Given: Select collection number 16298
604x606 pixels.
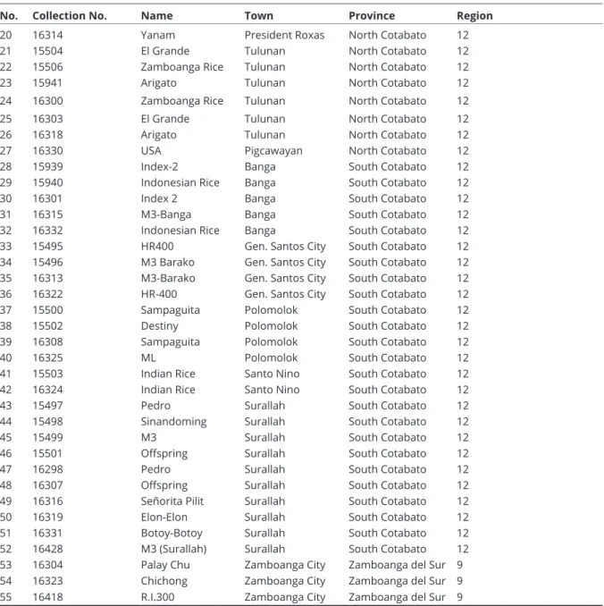Looking at the screenshot, I should coord(47,468).
